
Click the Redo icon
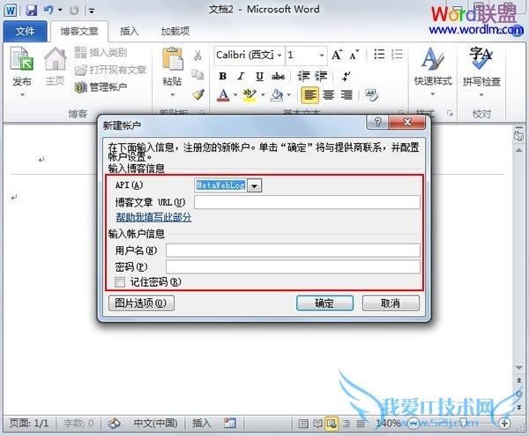click(x=74, y=11)
